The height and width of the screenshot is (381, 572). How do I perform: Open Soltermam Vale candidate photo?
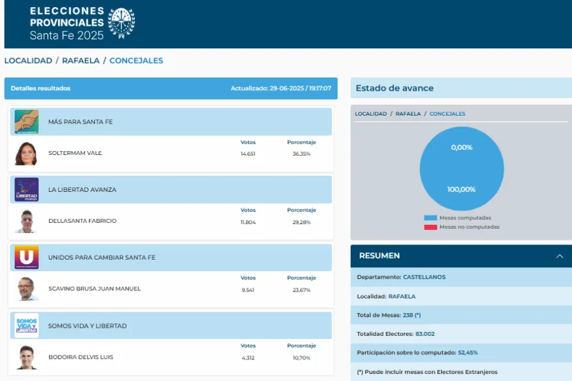pyautogui.click(x=27, y=153)
